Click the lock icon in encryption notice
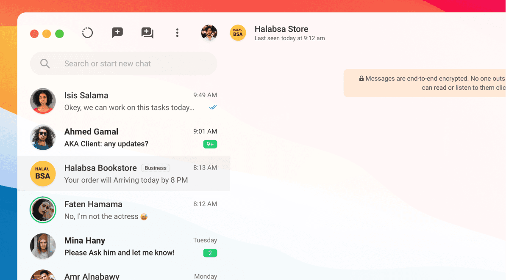The width and height of the screenshot is (506, 280). click(x=361, y=78)
